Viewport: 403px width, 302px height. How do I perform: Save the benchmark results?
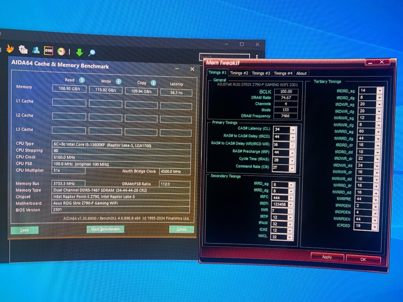pyautogui.click(x=24, y=230)
